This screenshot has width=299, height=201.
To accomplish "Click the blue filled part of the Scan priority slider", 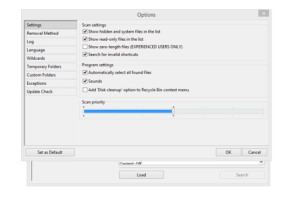I will pos(128,111).
